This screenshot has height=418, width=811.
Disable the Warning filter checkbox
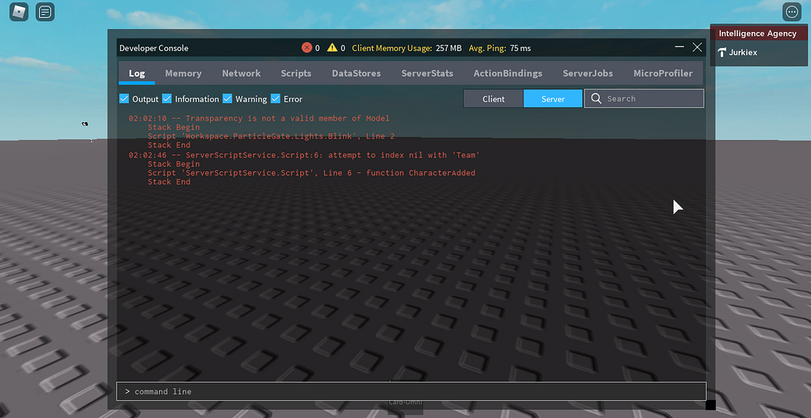point(227,99)
